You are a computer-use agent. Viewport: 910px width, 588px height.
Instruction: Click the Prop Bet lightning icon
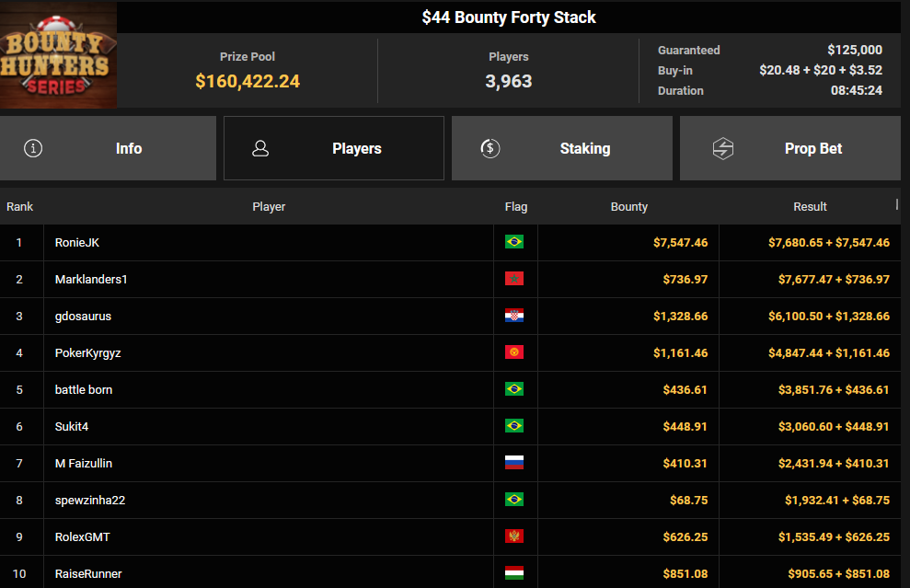pyautogui.click(x=723, y=148)
